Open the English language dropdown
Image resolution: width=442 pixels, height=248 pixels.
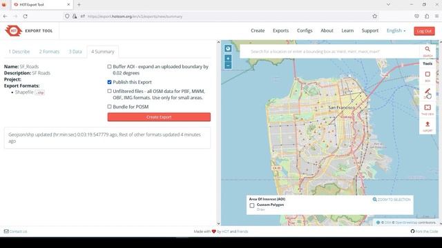click(396, 30)
